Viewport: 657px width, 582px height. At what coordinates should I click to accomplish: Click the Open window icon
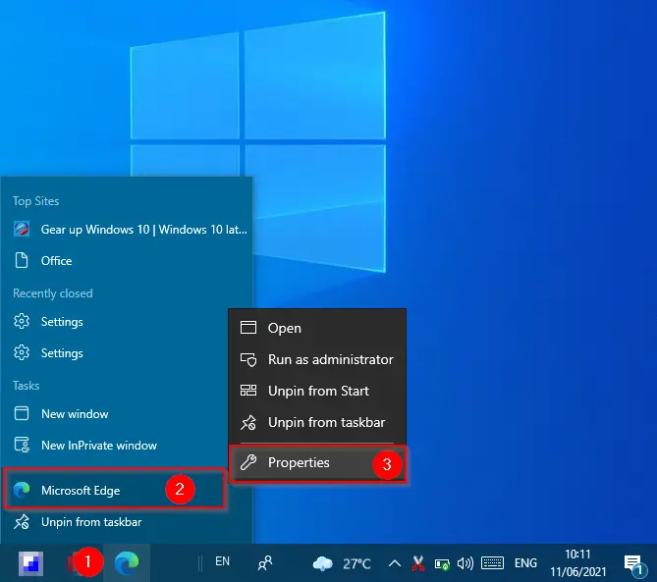point(248,328)
